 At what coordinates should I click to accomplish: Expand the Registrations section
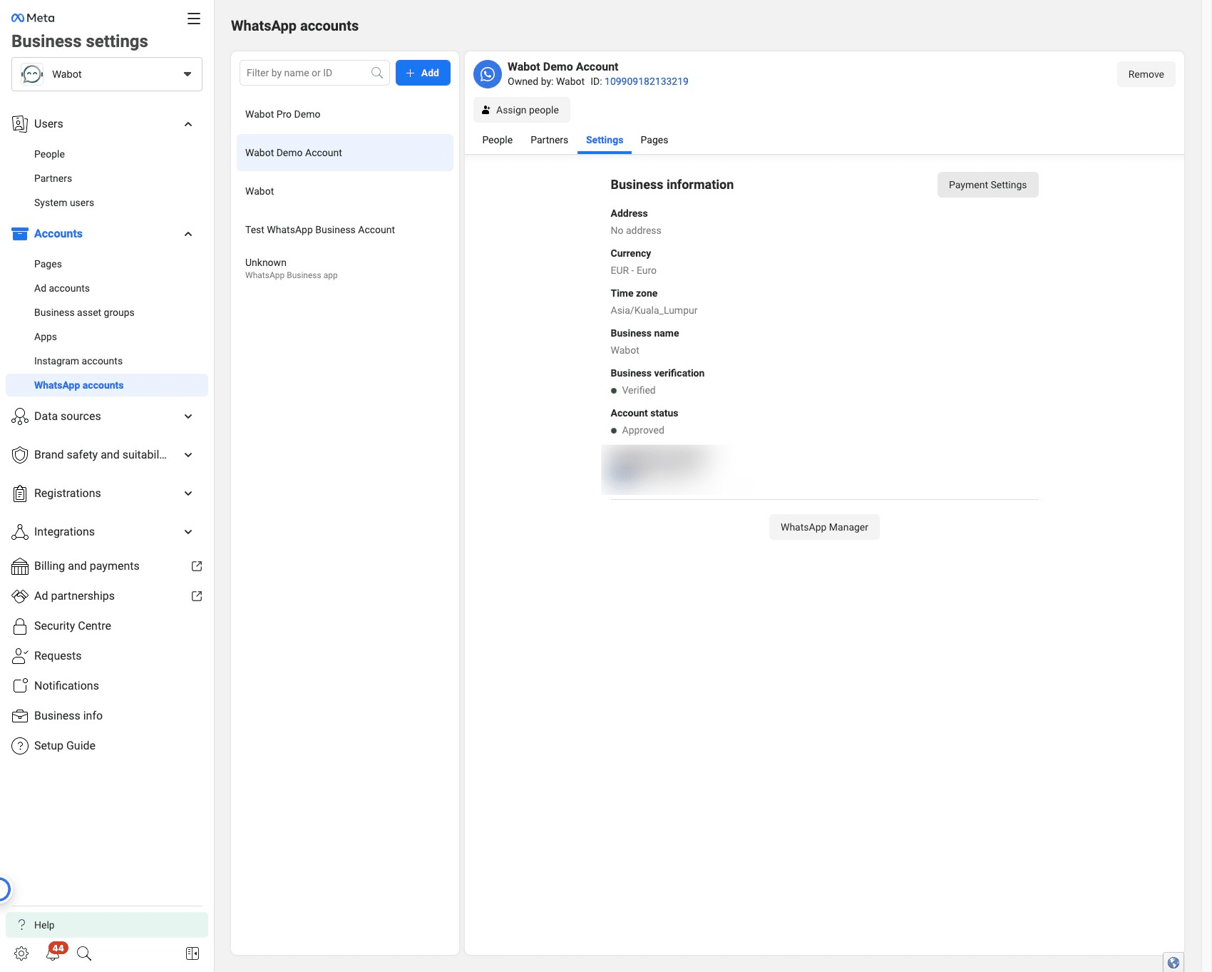(188, 493)
